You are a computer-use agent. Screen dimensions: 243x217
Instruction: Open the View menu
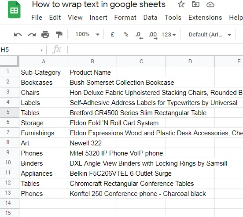[x=75, y=18]
